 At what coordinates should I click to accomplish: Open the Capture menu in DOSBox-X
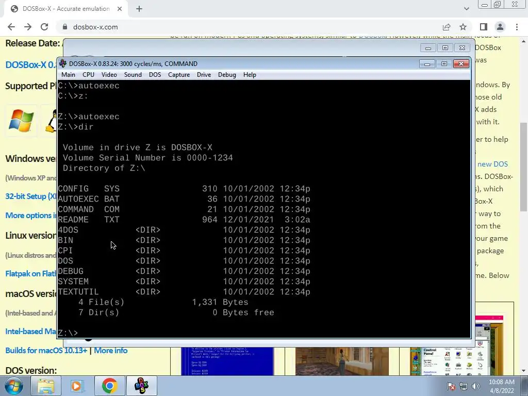coord(179,75)
